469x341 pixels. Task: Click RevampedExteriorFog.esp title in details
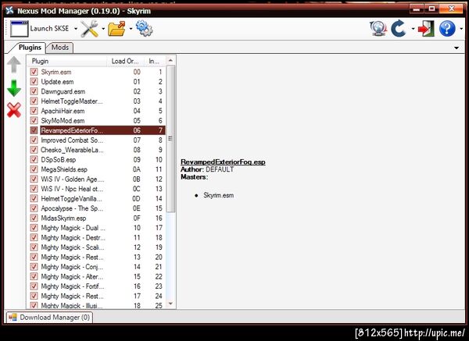223,162
